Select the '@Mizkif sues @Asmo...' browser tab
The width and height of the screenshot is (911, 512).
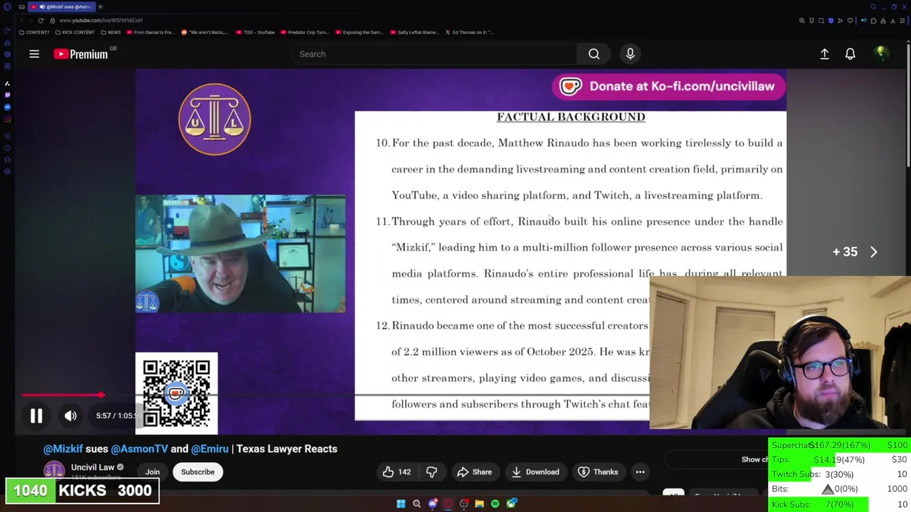click(63, 6)
